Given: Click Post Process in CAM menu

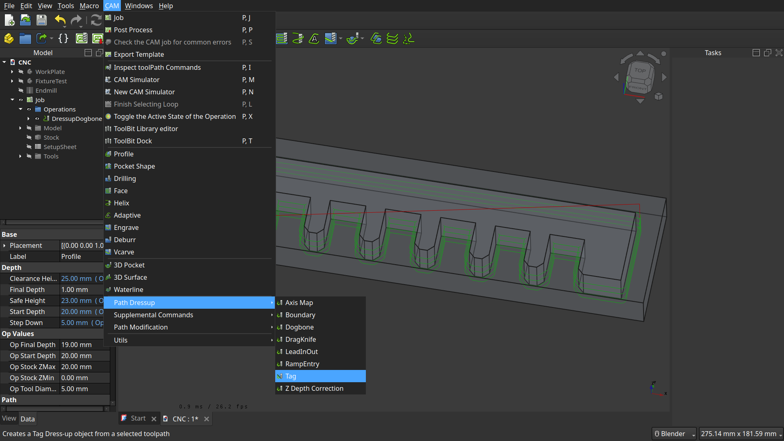Looking at the screenshot, I should [189, 30].
